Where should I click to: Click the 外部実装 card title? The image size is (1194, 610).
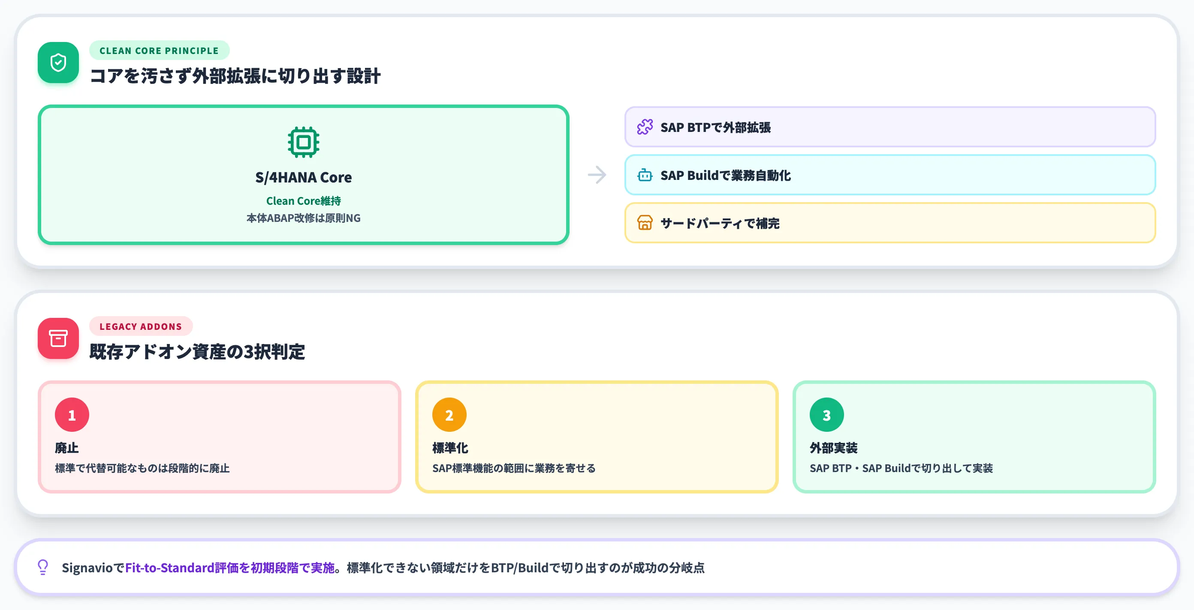(x=833, y=448)
